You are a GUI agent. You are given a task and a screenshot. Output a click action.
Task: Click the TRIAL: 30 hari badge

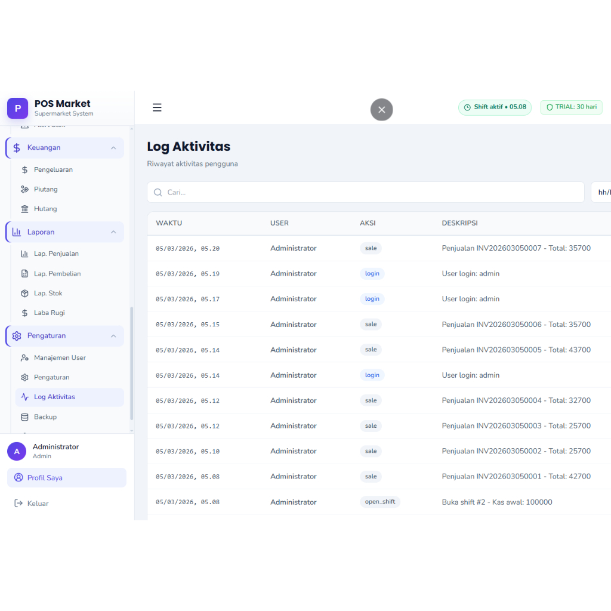pos(571,107)
